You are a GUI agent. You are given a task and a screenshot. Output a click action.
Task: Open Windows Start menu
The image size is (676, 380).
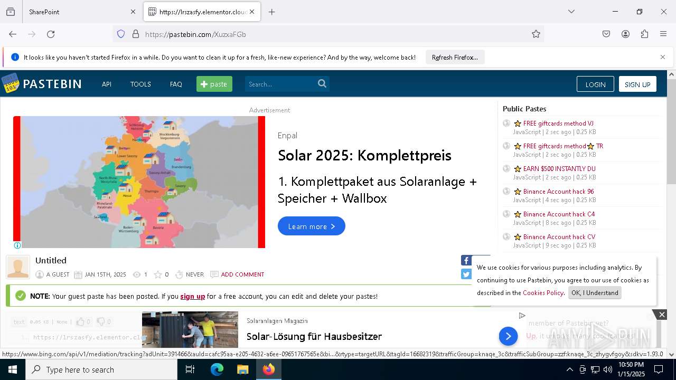click(x=12, y=369)
